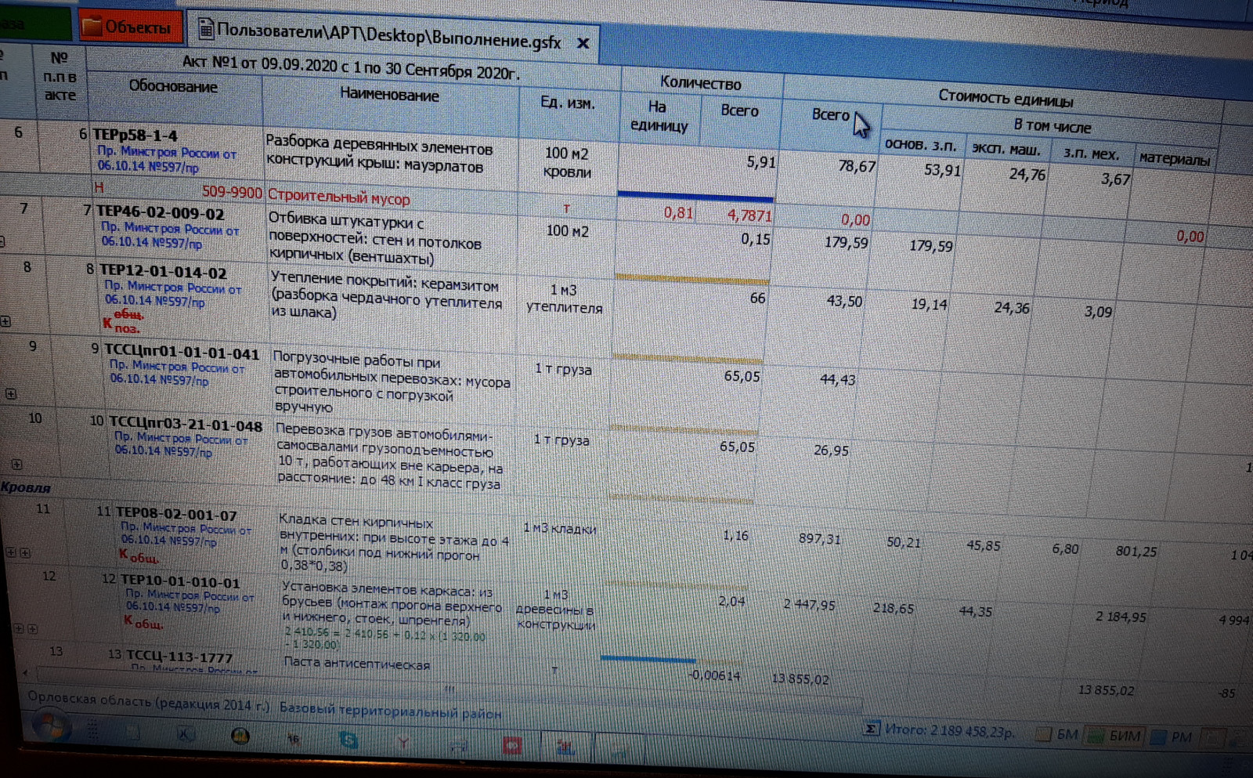
Task: Select code ТЕР46-02-009-02
Action: [x=160, y=213]
